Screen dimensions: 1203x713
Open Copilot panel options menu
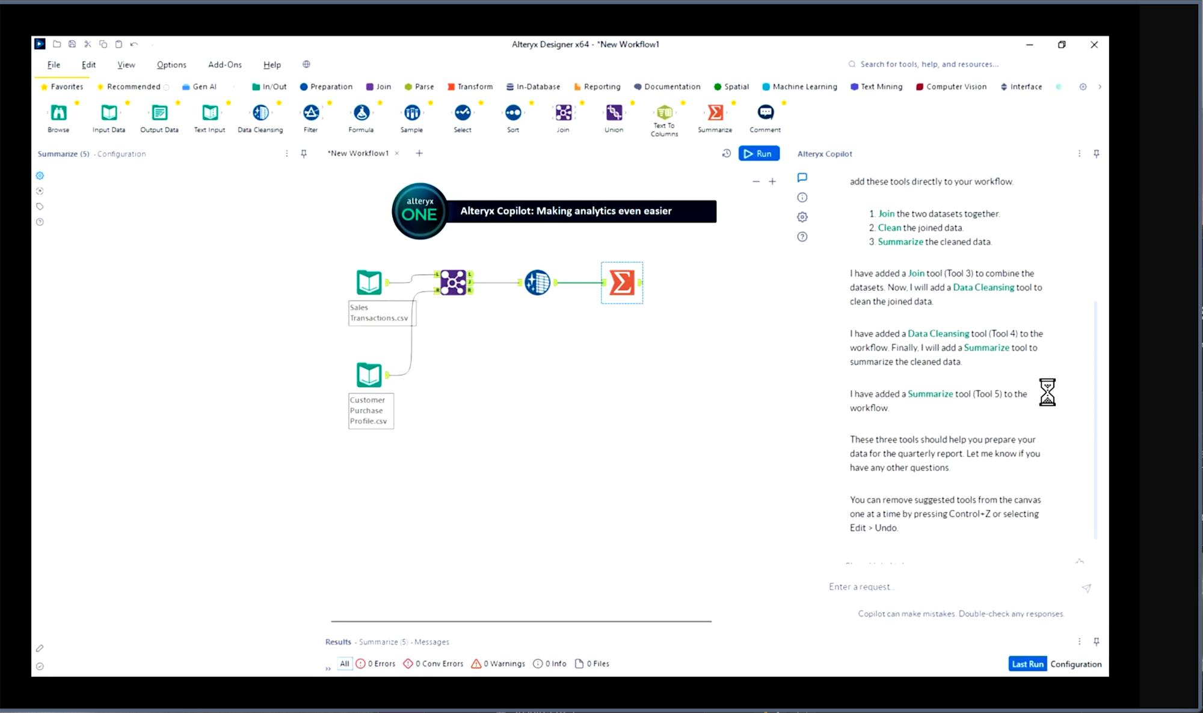click(x=1079, y=154)
